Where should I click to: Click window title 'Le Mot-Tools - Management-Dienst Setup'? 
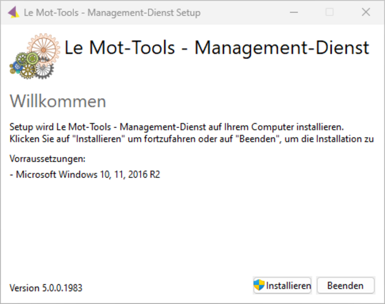112,12
